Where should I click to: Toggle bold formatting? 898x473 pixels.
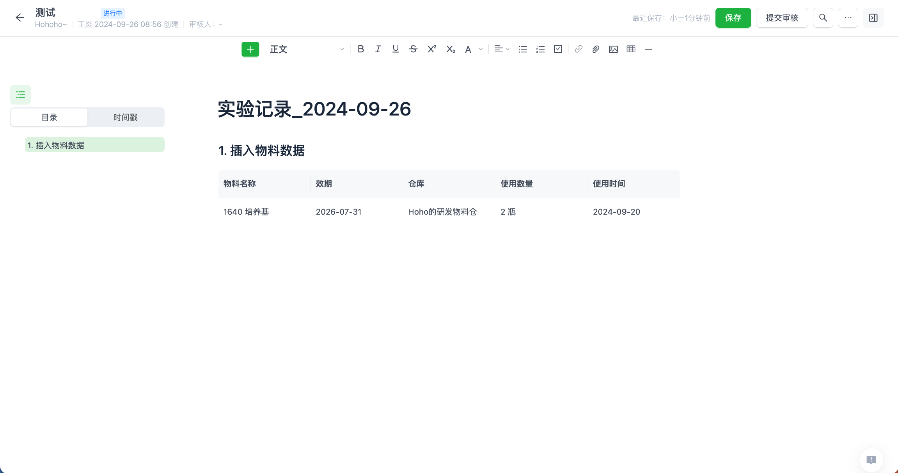point(360,49)
